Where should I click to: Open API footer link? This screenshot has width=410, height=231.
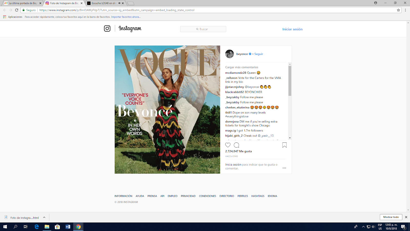click(162, 196)
